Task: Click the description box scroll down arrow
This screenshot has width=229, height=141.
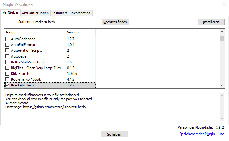Action: click(x=222, y=119)
